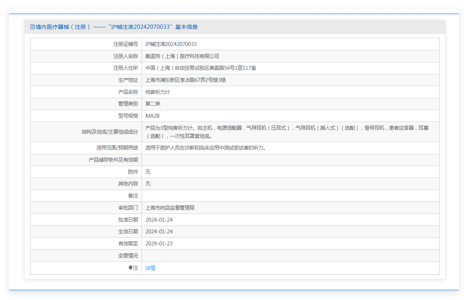The width and height of the screenshot is (468, 300).
Task: Click the 产品名称 label
Action: pos(128,92)
